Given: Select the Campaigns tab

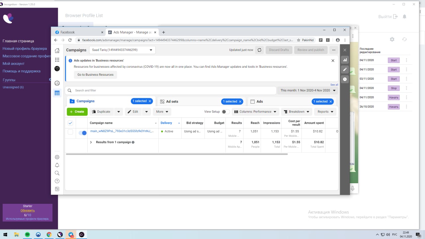Looking at the screenshot, I should coord(111,101).
